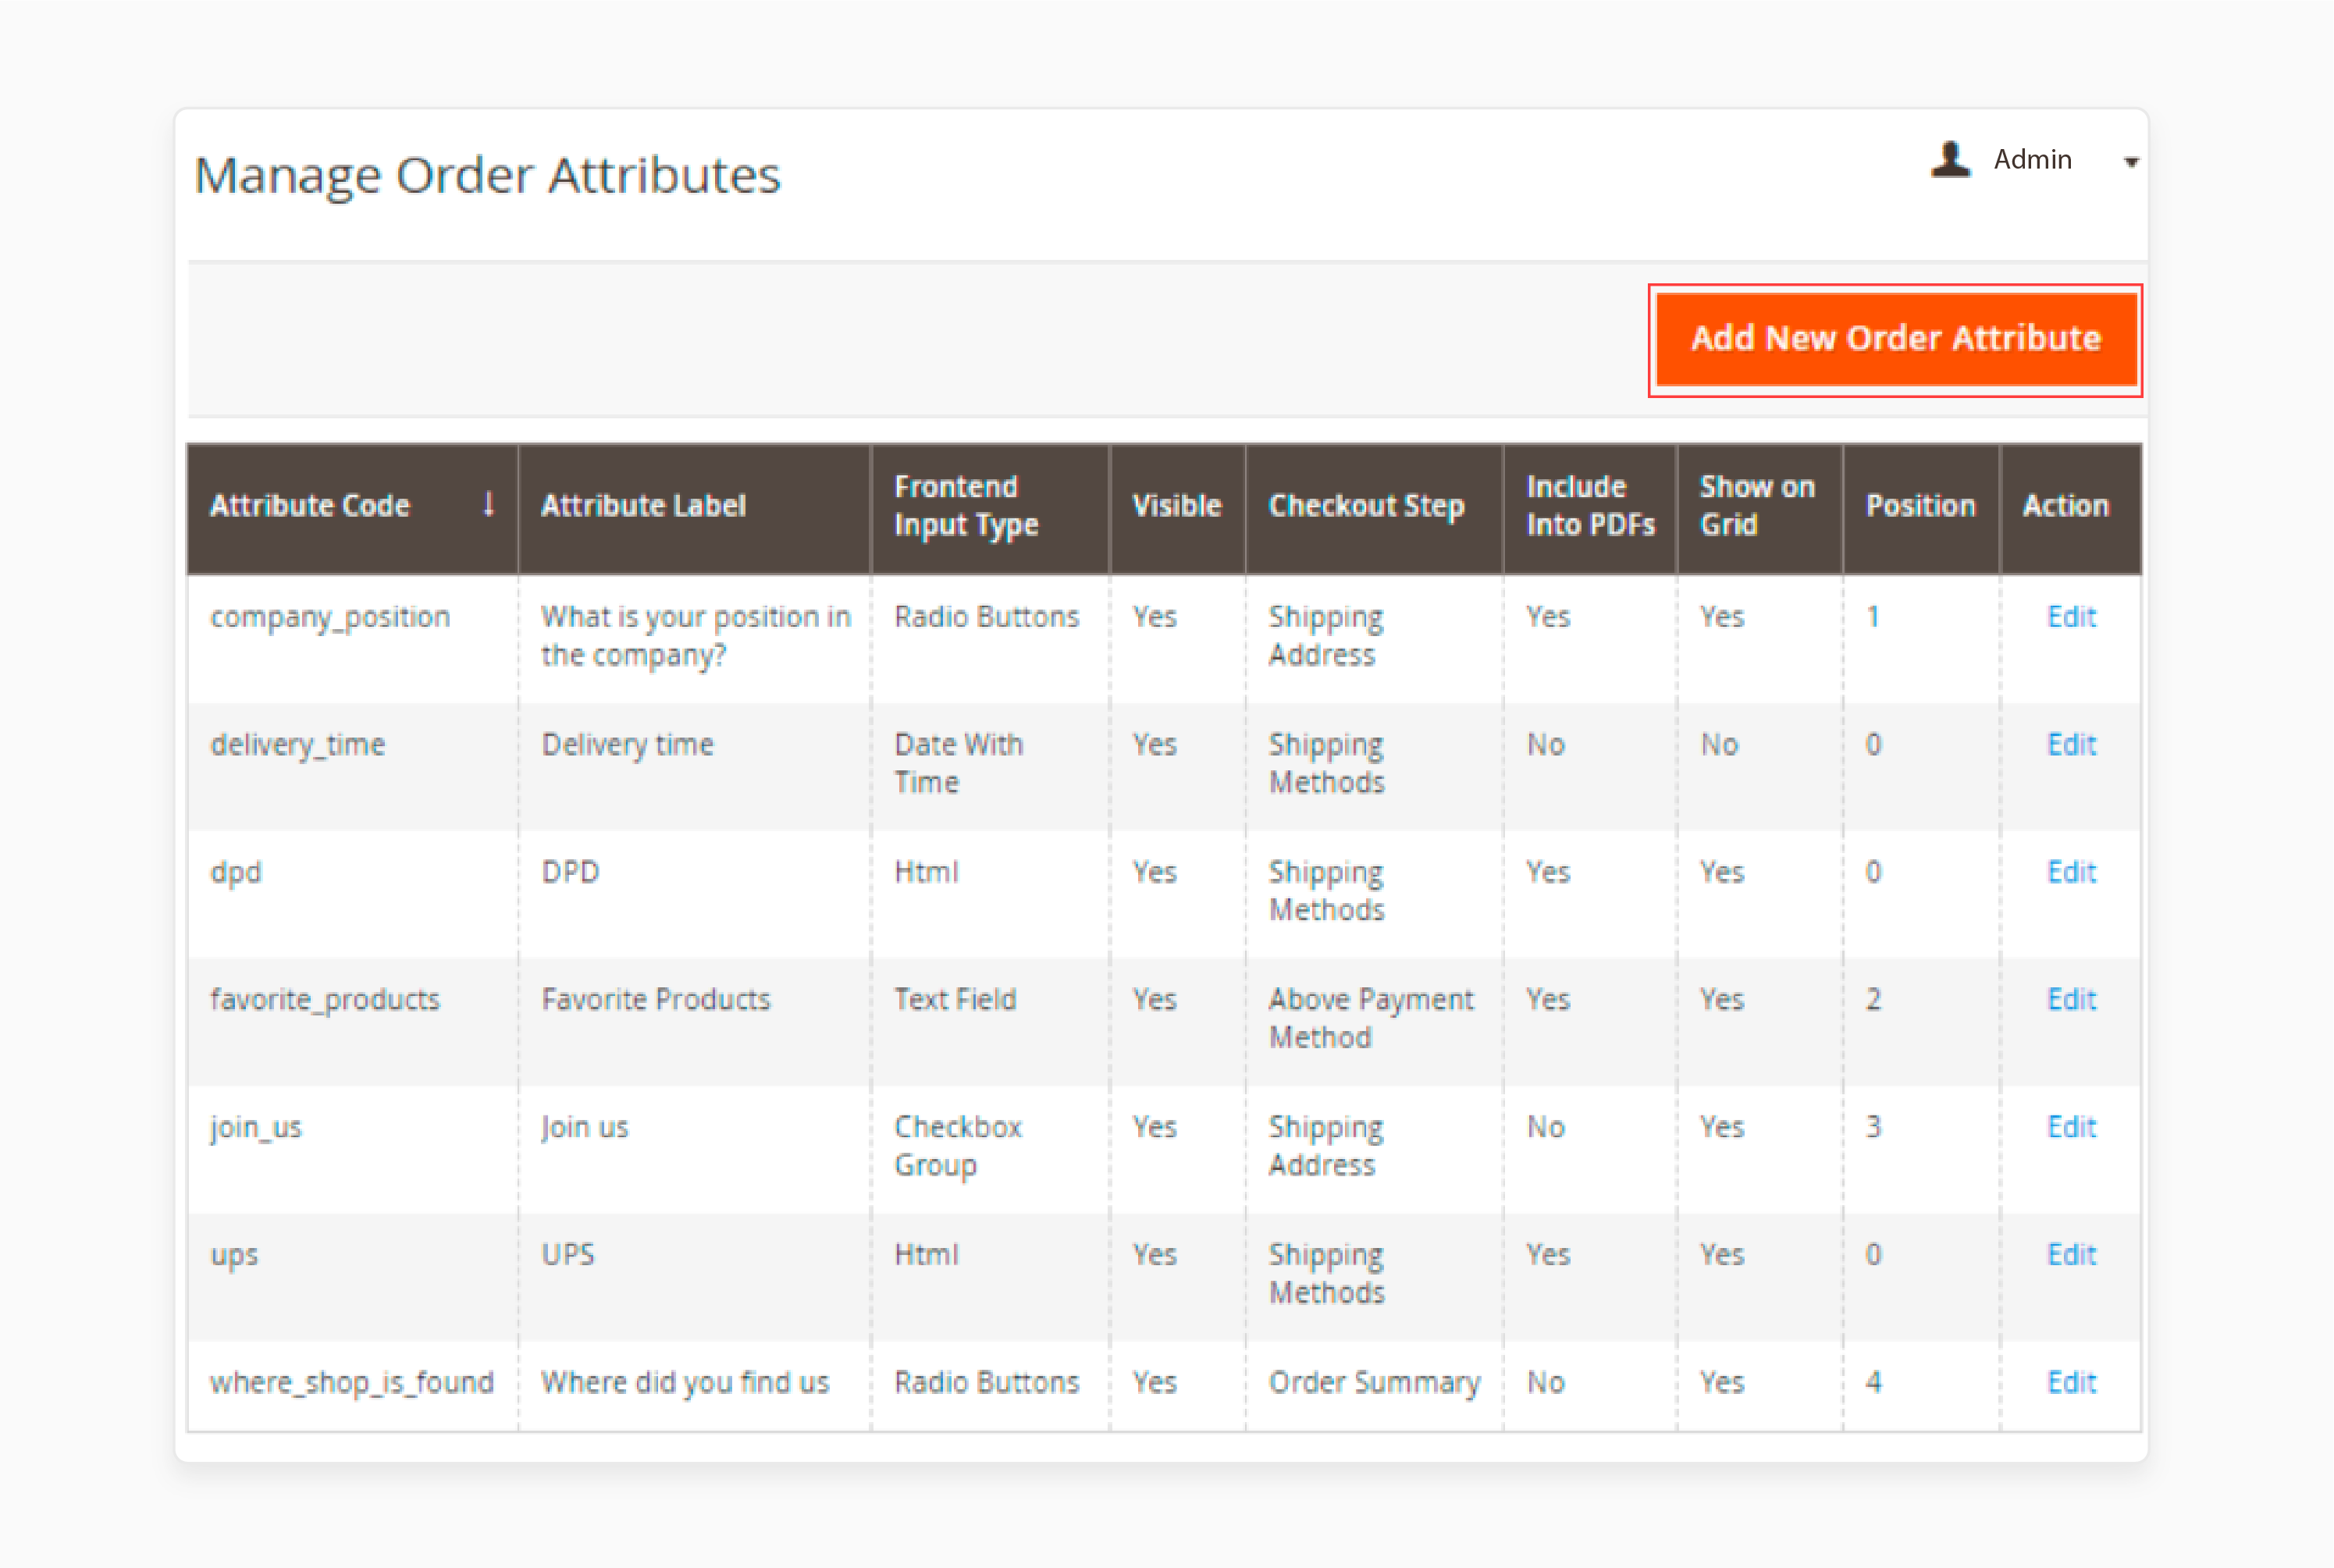Click the position value 3
Viewport: 2334px width, 1568px height.
pyautogui.click(x=1873, y=1128)
